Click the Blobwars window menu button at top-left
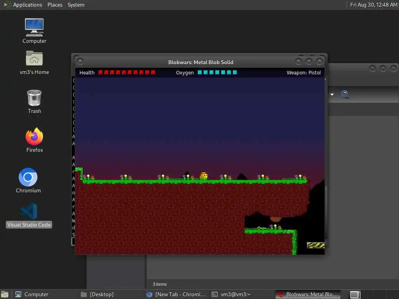Viewport: 399px width, 299px height. [80, 62]
